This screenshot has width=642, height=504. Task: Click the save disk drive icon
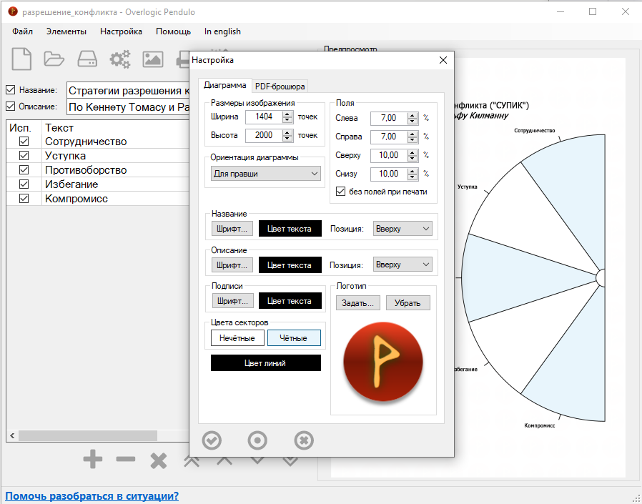[x=87, y=59]
